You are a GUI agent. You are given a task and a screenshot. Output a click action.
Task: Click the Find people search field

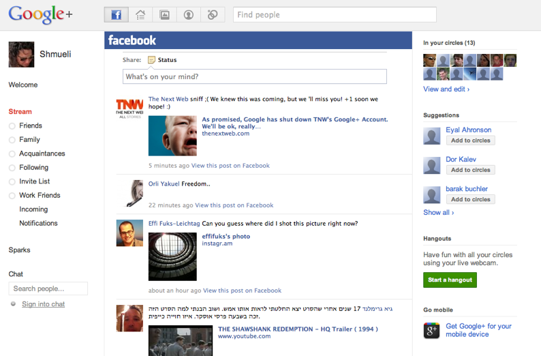point(335,15)
